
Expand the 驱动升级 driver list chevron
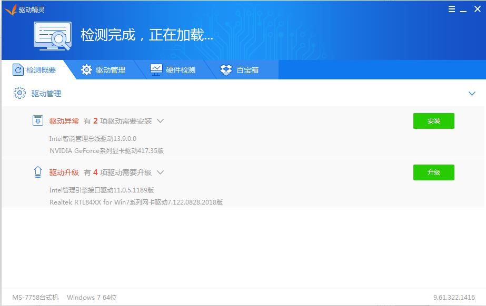point(160,172)
